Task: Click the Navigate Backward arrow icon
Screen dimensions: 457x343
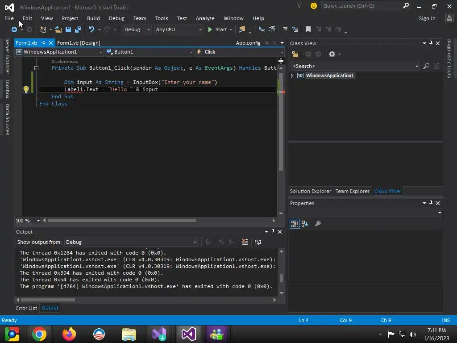Action: click(14, 29)
